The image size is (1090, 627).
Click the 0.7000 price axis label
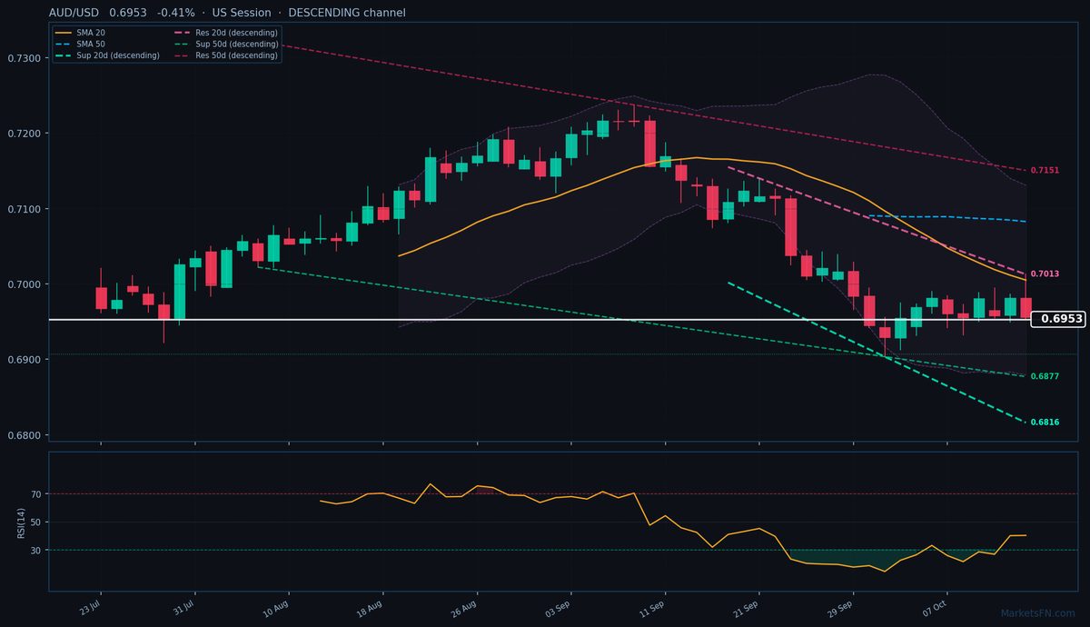(x=24, y=284)
